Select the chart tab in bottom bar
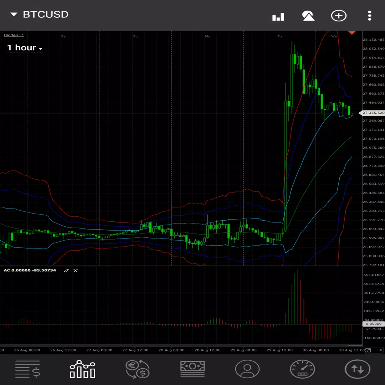 (82, 369)
